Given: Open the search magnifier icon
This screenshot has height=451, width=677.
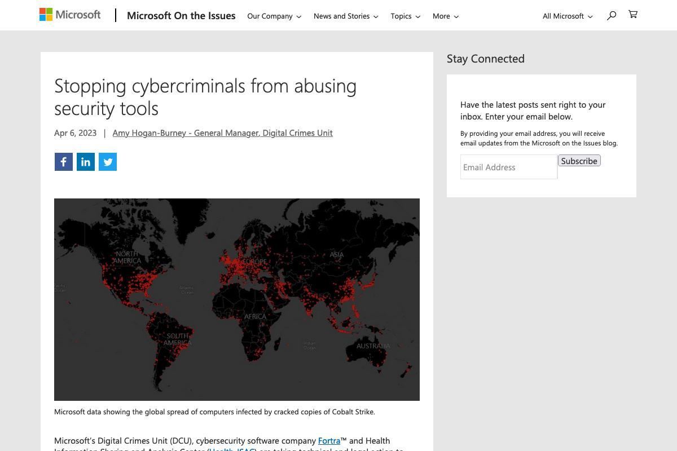Looking at the screenshot, I should click(612, 15).
